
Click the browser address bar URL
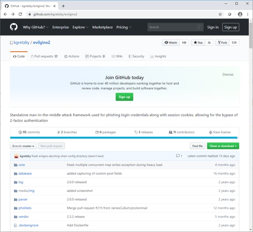point(55,14)
